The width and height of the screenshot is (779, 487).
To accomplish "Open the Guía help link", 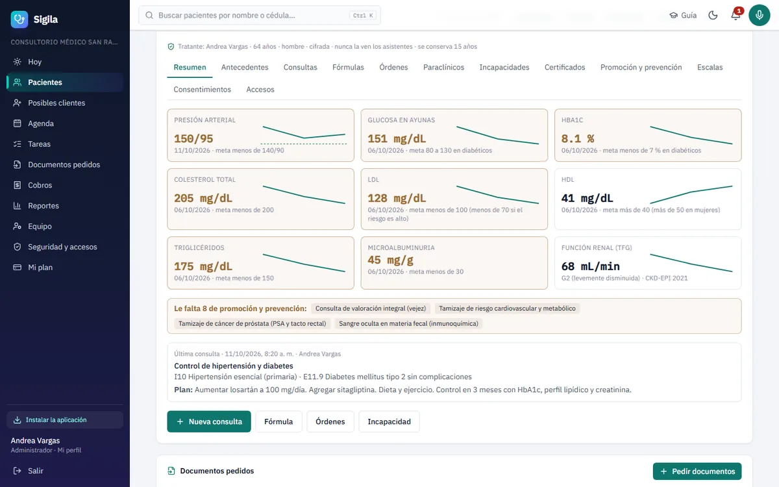I will point(683,15).
